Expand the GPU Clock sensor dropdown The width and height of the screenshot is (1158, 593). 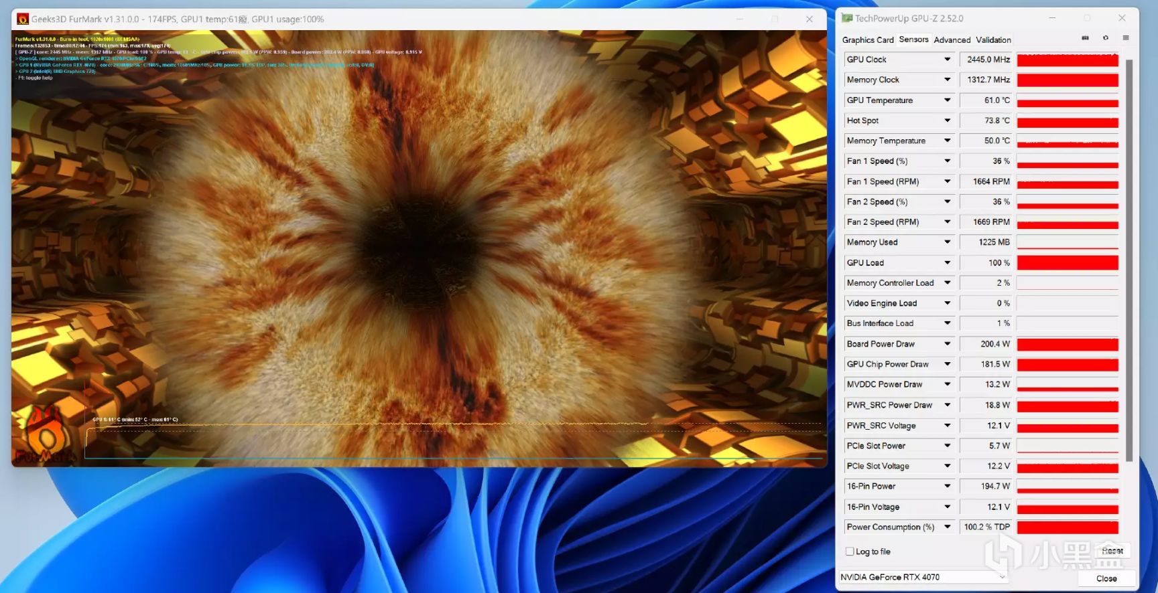(948, 60)
